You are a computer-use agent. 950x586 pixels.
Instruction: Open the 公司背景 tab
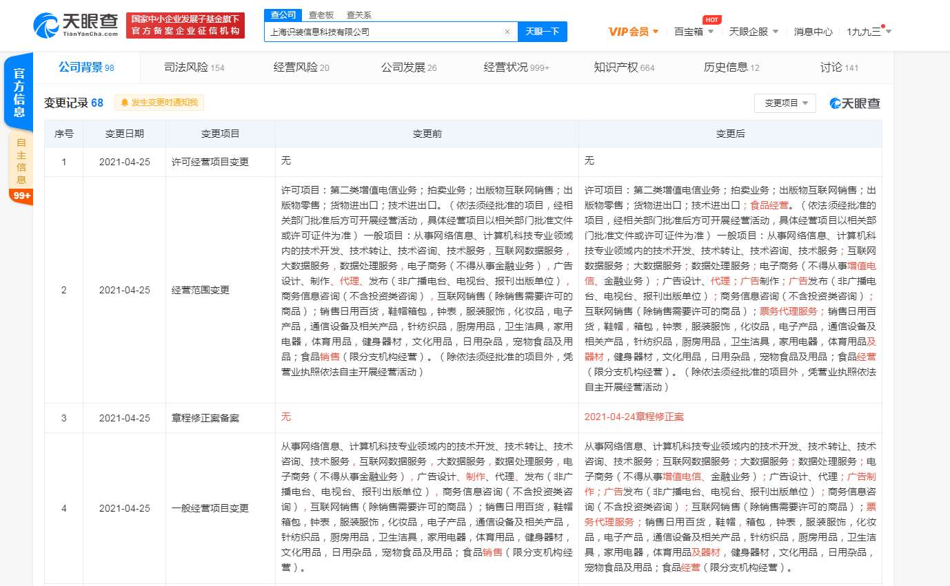[86, 67]
